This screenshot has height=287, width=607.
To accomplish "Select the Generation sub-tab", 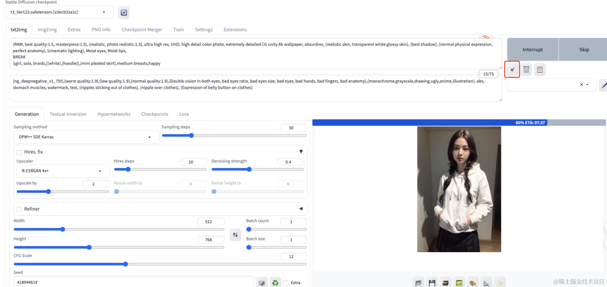I will pyautogui.click(x=27, y=114).
